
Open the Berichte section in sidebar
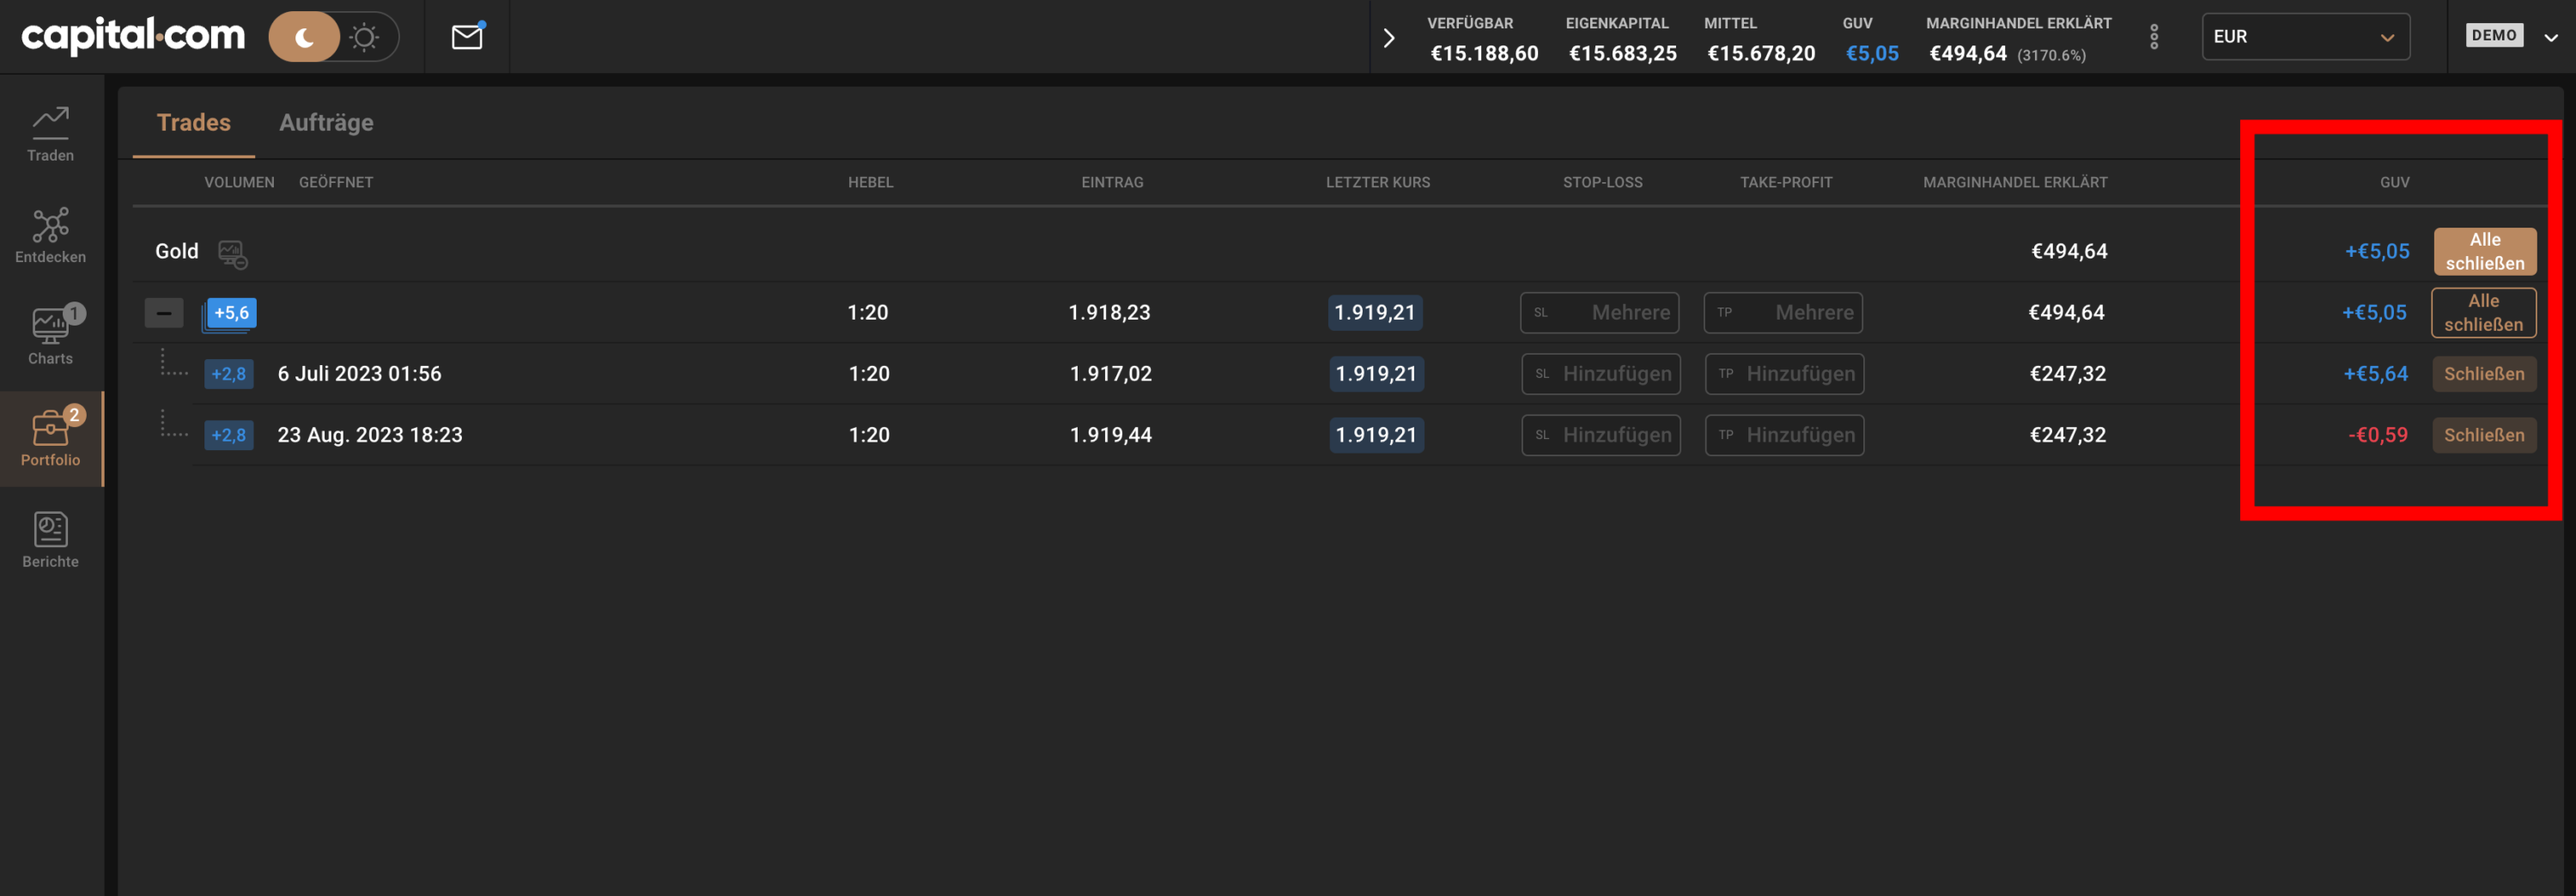pyautogui.click(x=50, y=541)
